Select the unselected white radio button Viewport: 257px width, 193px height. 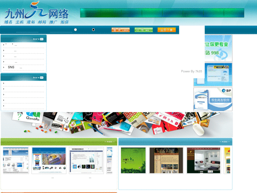[75, 30]
